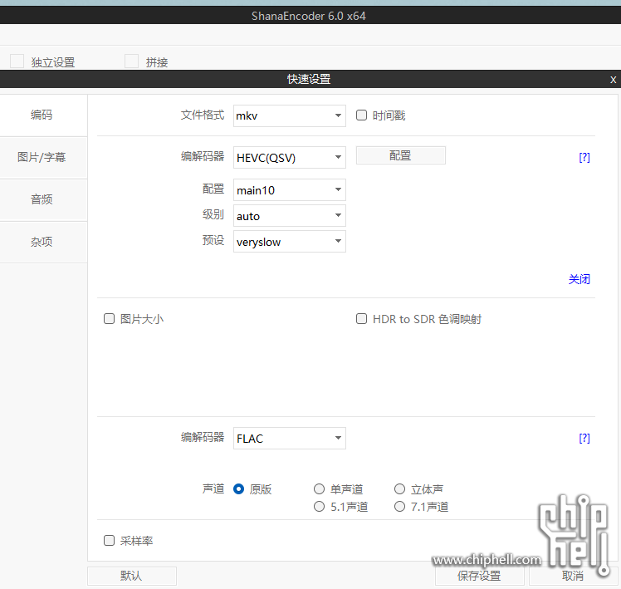The image size is (621, 589).
Task: Choose the 5.1声道 radio button
Action: [x=319, y=507]
